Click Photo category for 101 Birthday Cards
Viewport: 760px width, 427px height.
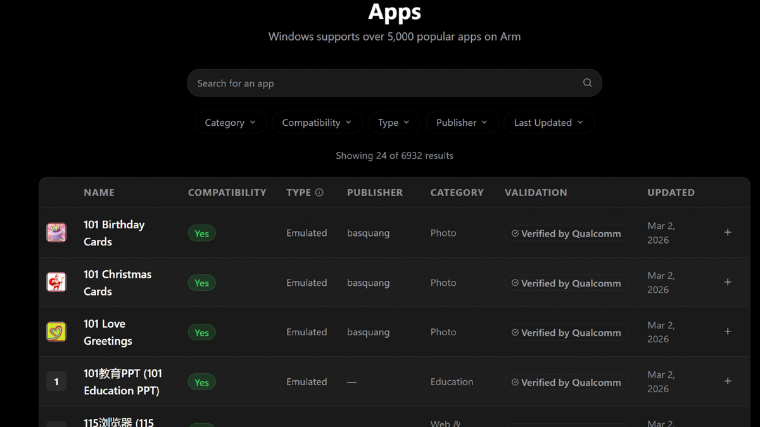click(443, 233)
